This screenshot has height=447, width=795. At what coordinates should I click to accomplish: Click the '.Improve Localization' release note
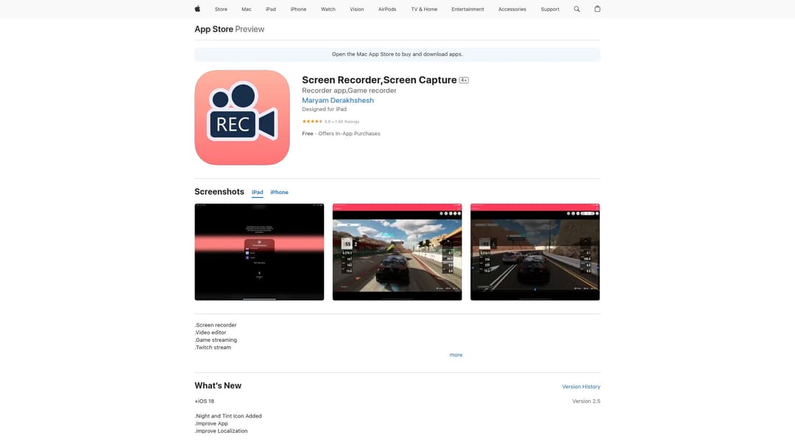[221, 432]
